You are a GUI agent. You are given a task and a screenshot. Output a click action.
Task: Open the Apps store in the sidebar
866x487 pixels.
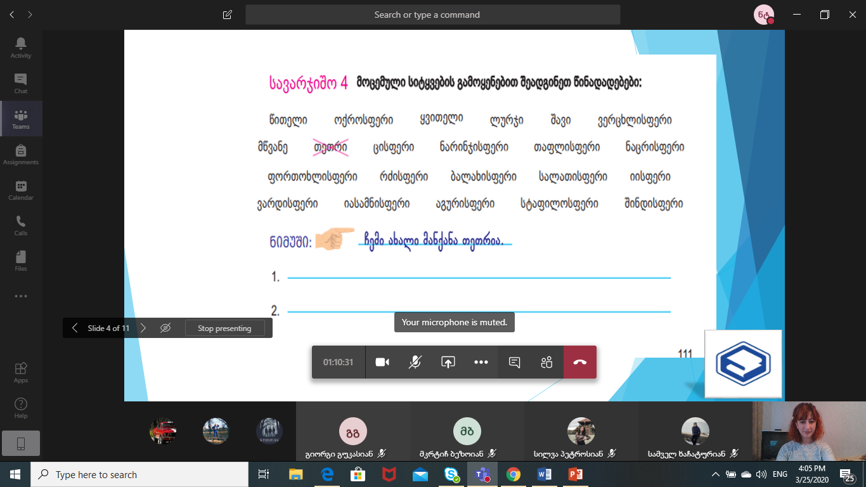pyautogui.click(x=21, y=372)
